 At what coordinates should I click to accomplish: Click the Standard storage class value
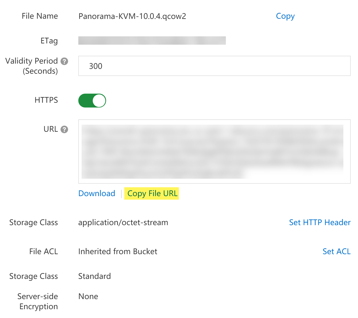click(x=94, y=276)
